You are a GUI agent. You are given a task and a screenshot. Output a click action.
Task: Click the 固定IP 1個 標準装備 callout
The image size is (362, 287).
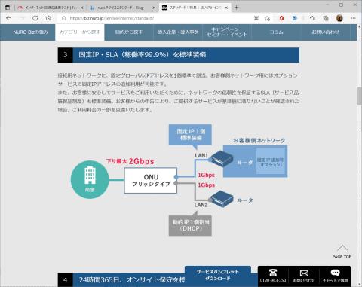pyautogui.click(x=190, y=135)
